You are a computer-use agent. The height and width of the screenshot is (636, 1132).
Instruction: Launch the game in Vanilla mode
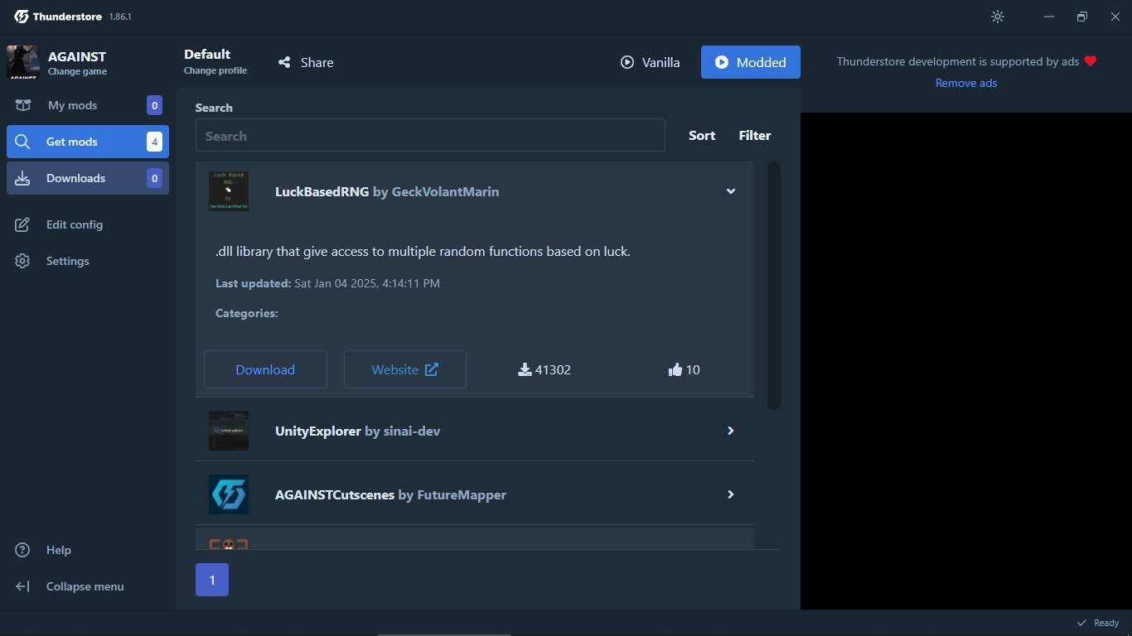tap(651, 62)
